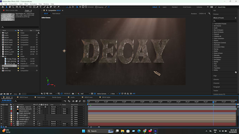
Task: Expand the beg fs folder
Action: coord(1,33)
